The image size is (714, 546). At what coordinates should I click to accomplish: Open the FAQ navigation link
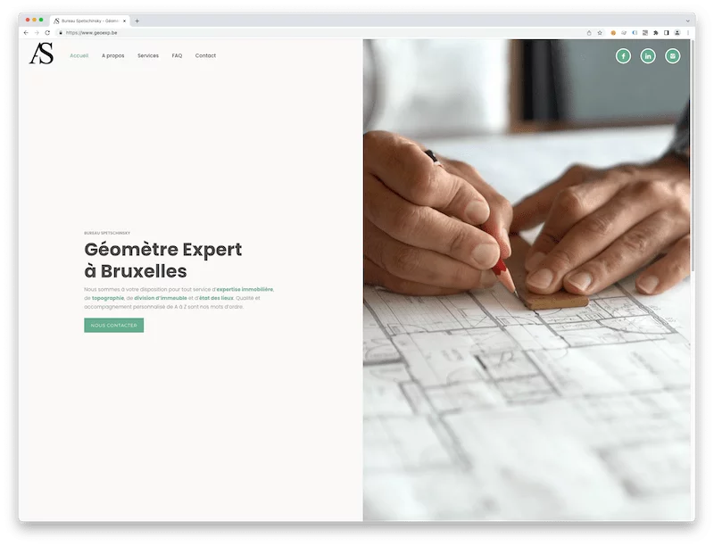(177, 55)
